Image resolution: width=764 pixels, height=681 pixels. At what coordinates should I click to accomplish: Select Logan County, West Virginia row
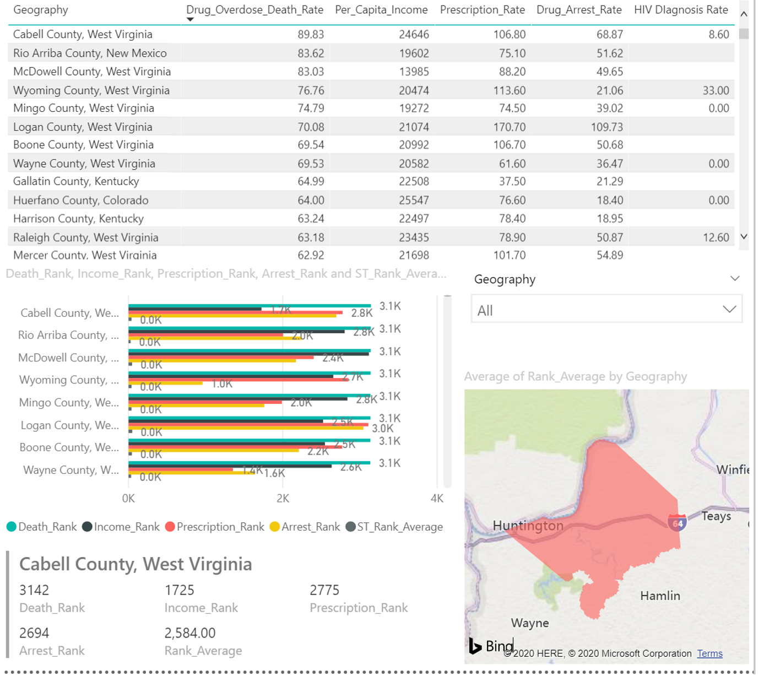point(371,127)
